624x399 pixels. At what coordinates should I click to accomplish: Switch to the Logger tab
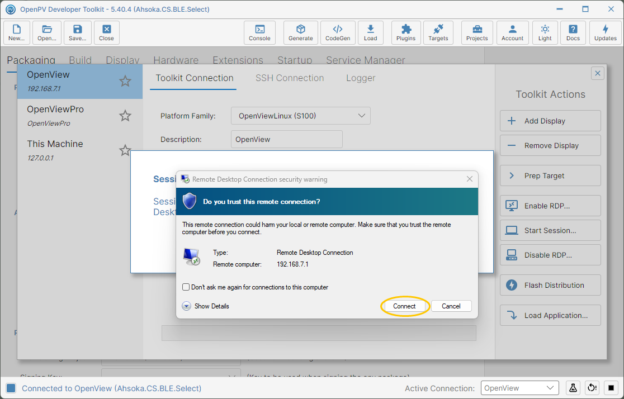point(361,78)
